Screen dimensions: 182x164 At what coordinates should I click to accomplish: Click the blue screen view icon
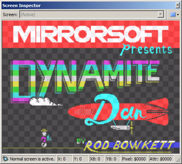coord(173,15)
